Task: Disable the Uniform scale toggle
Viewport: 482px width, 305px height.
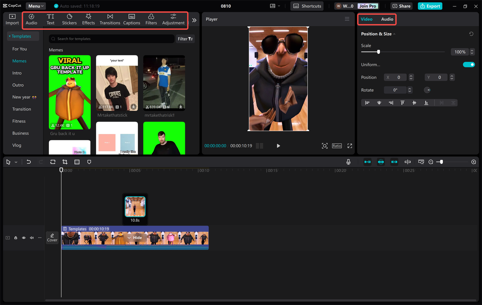Action: (x=469, y=64)
